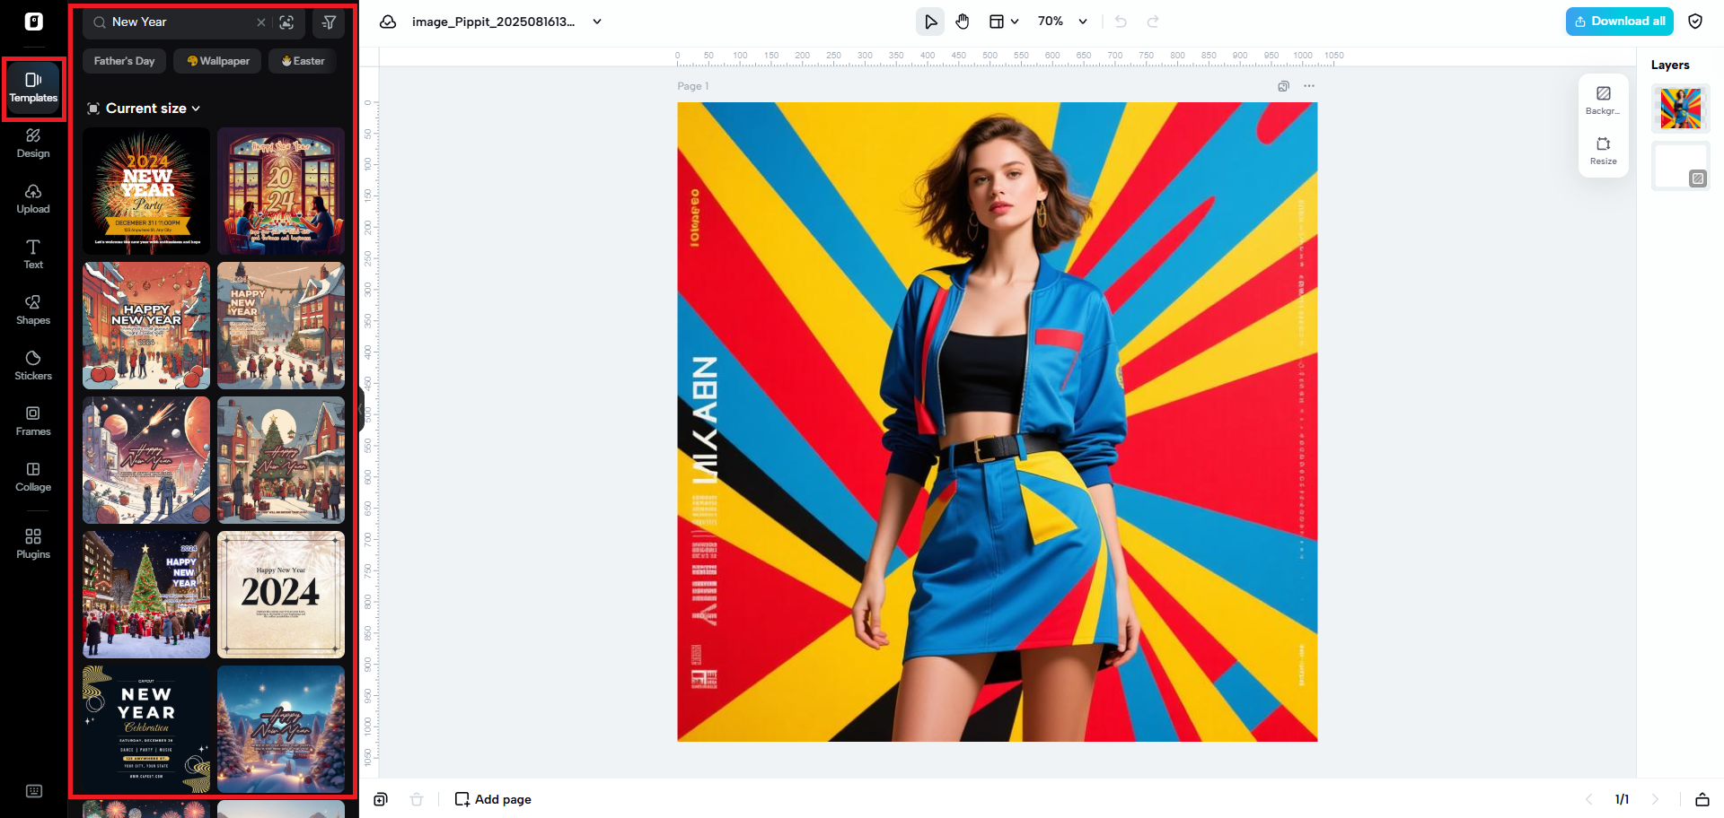
Task: Open the Frames panel
Action: click(32, 422)
